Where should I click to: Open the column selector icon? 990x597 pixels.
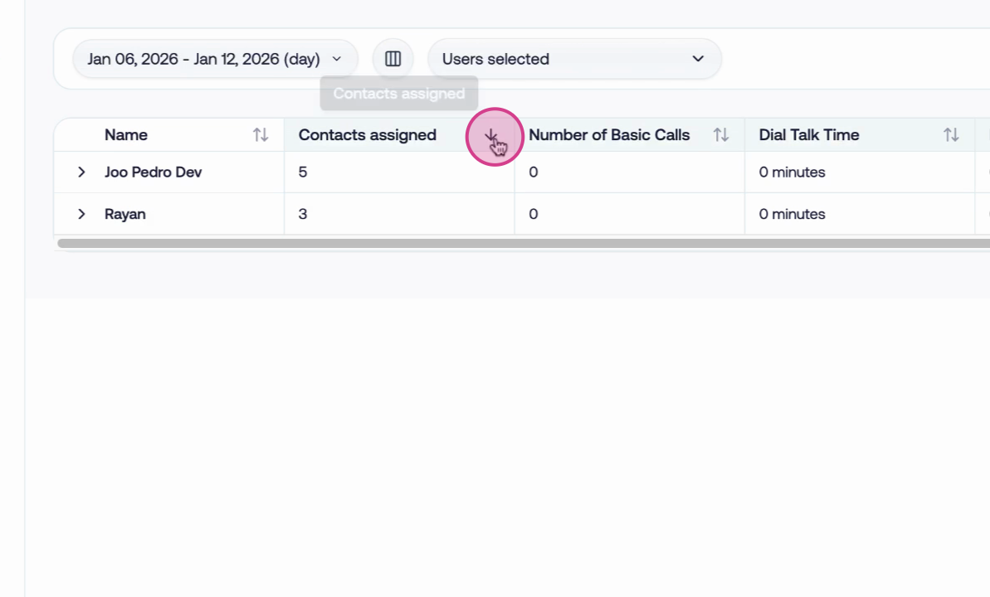pyautogui.click(x=393, y=59)
